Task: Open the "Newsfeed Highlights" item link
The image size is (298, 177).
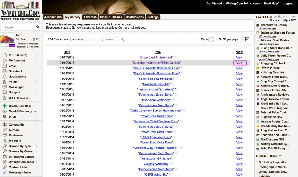Action: tap(156, 84)
